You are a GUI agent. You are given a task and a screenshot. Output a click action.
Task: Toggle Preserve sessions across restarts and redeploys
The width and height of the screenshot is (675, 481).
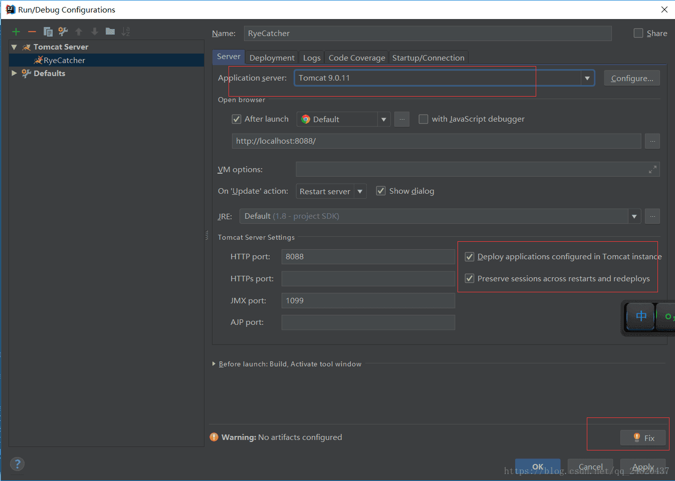(470, 278)
